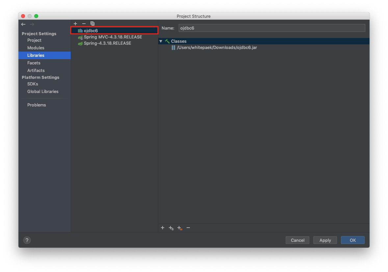
Task: Click the remove library minus icon
Action: [84, 24]
